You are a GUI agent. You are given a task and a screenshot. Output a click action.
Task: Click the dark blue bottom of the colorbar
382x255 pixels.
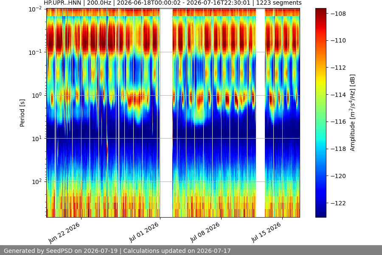coord(320,213)
